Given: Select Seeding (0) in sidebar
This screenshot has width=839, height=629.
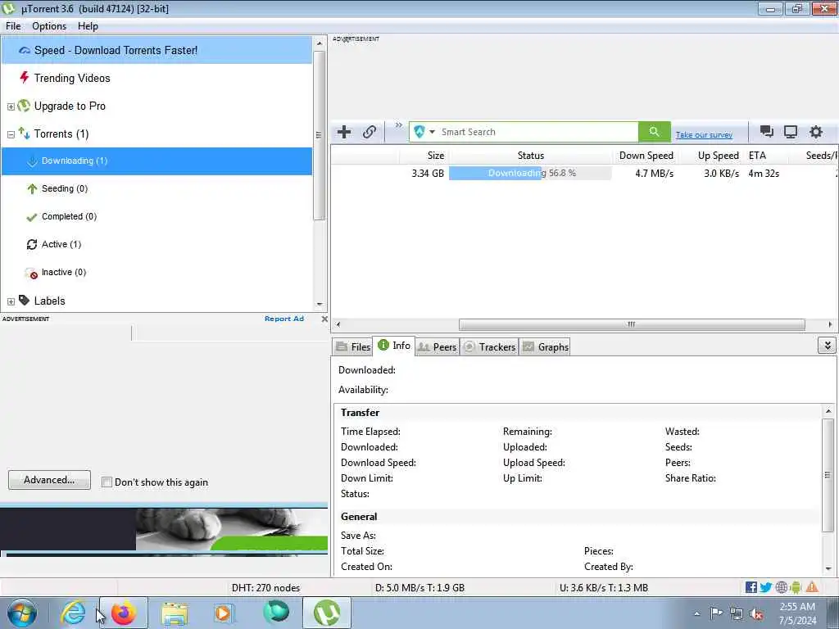Looking at the screenshot, I should (x=64, y=188).
